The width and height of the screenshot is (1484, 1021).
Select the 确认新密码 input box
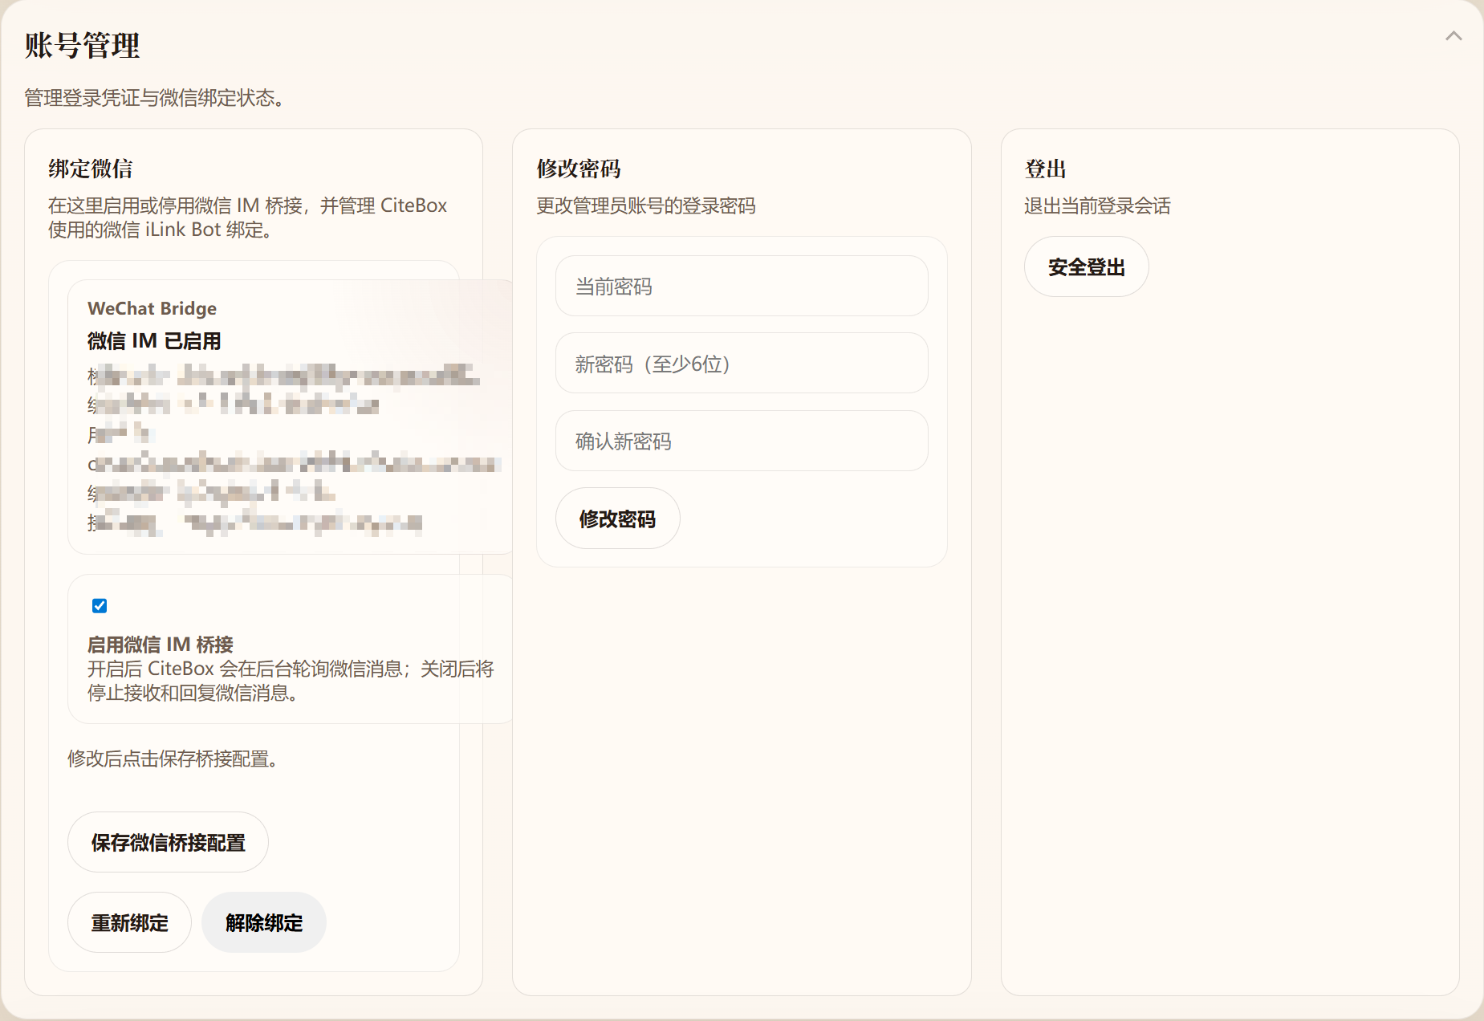coord(740,441)
